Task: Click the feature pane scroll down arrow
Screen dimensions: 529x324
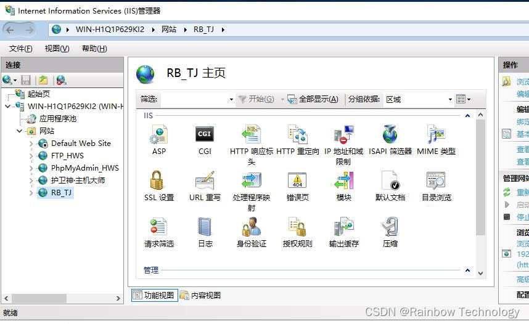Action: coord(481,273)
